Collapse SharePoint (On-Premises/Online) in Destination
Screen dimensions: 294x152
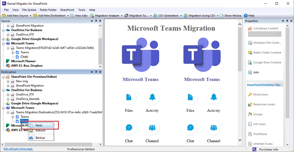pyautogui.click(x=3, y=77)
